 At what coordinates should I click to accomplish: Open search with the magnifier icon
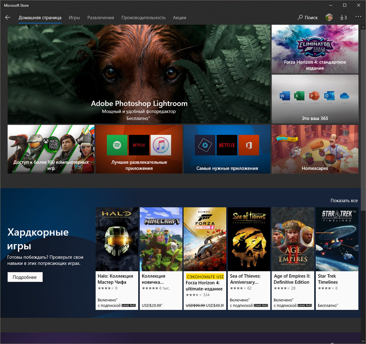pyautogui.click(x=300, y=17)
